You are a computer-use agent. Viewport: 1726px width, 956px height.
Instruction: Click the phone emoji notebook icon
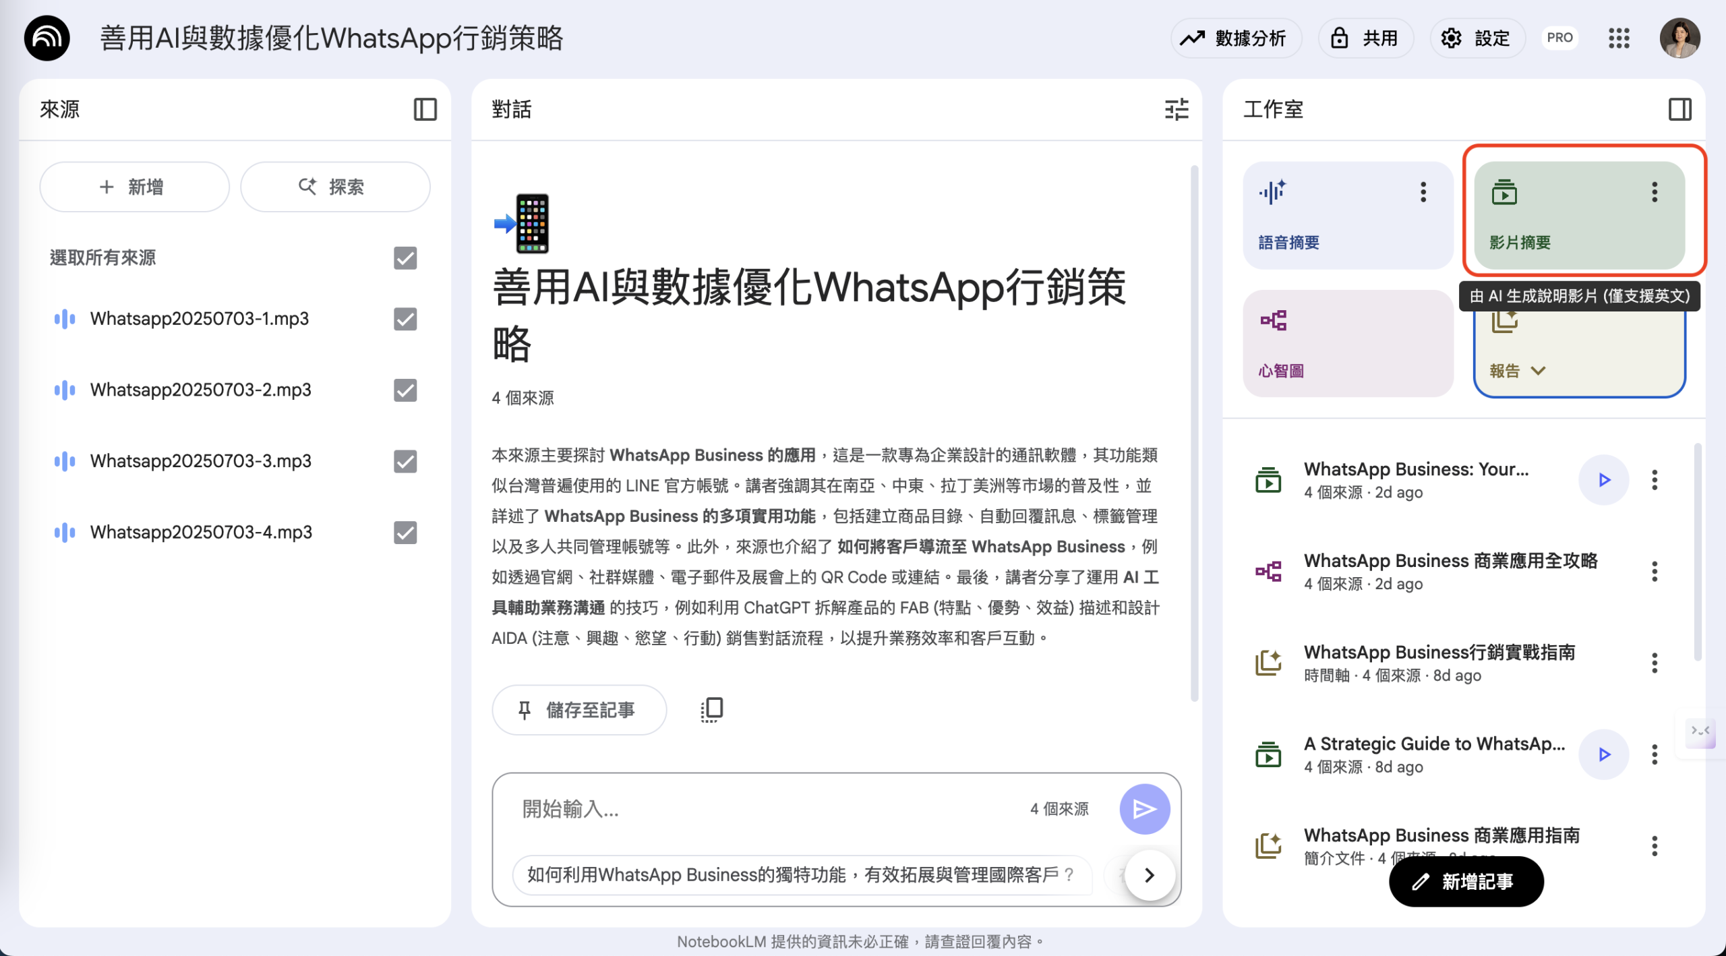tap(523, 223)
